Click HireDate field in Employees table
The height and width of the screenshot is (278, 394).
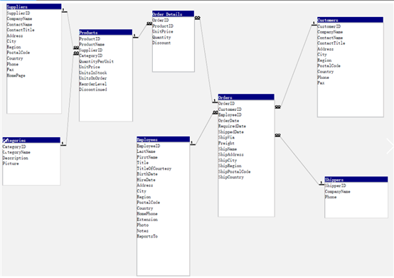pos(147,180)
